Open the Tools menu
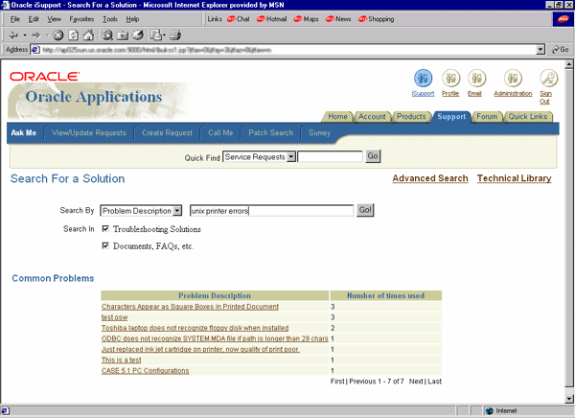Image resolution: width=575 pixels, height=418 pixels. [110, 19]
